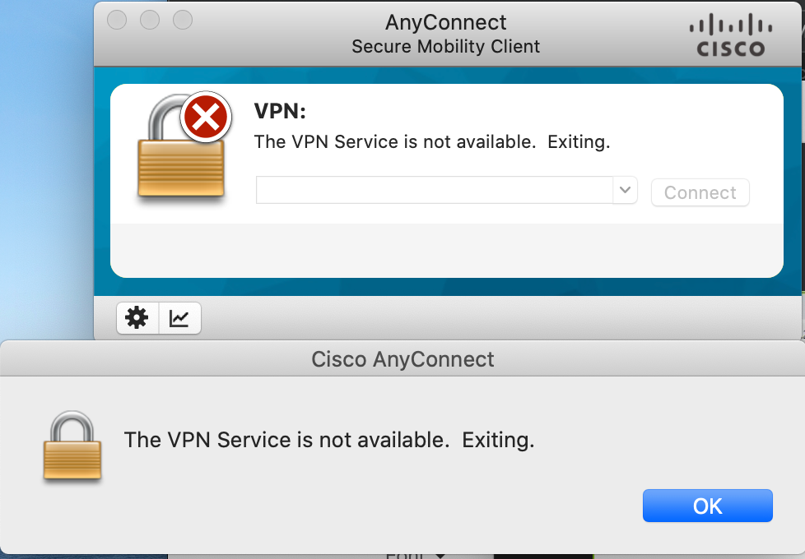Click the 'VPN Service is not available' dialog text
This screenshot has width=805, height=559.
[x=329, y=440]
